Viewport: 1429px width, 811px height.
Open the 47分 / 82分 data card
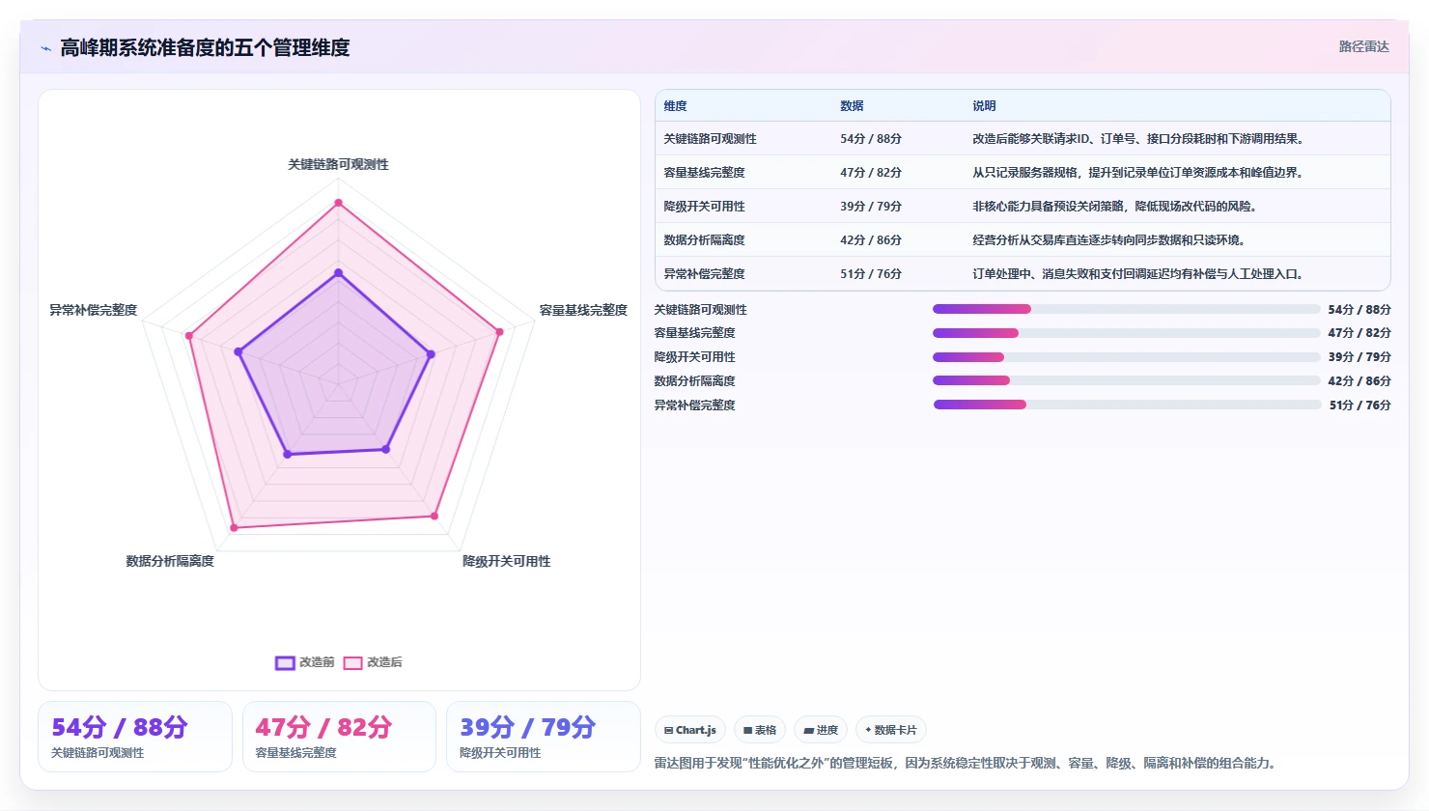(339, 737)
